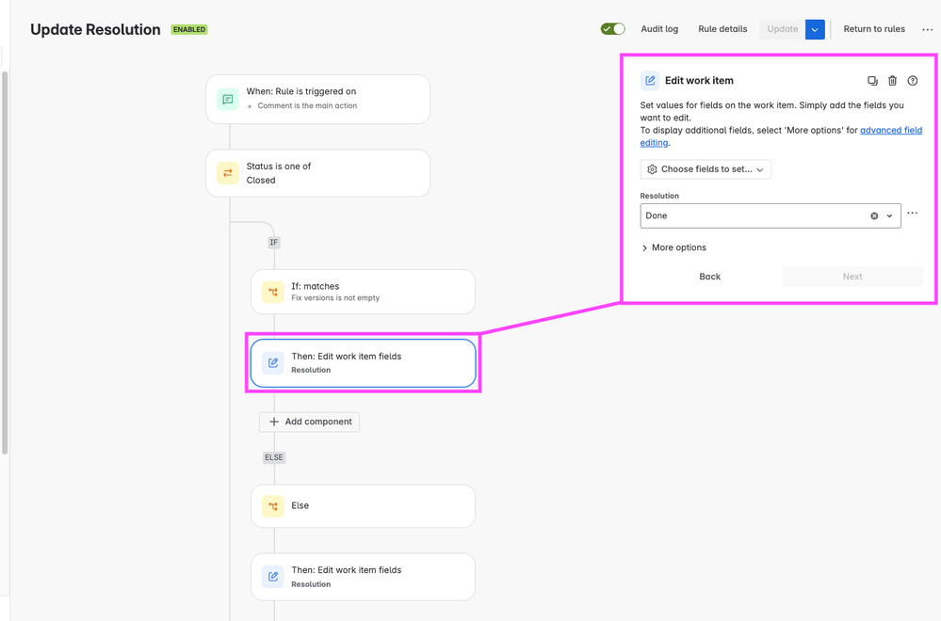This screenshot has width=941, height=621.
Task: Click the duplicate component icon
Action: [872, 81]
